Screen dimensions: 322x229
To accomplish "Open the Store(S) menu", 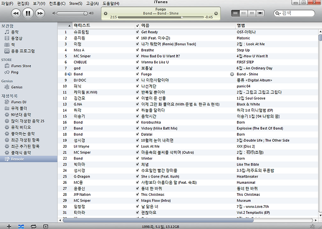I will tap(76, 4).
